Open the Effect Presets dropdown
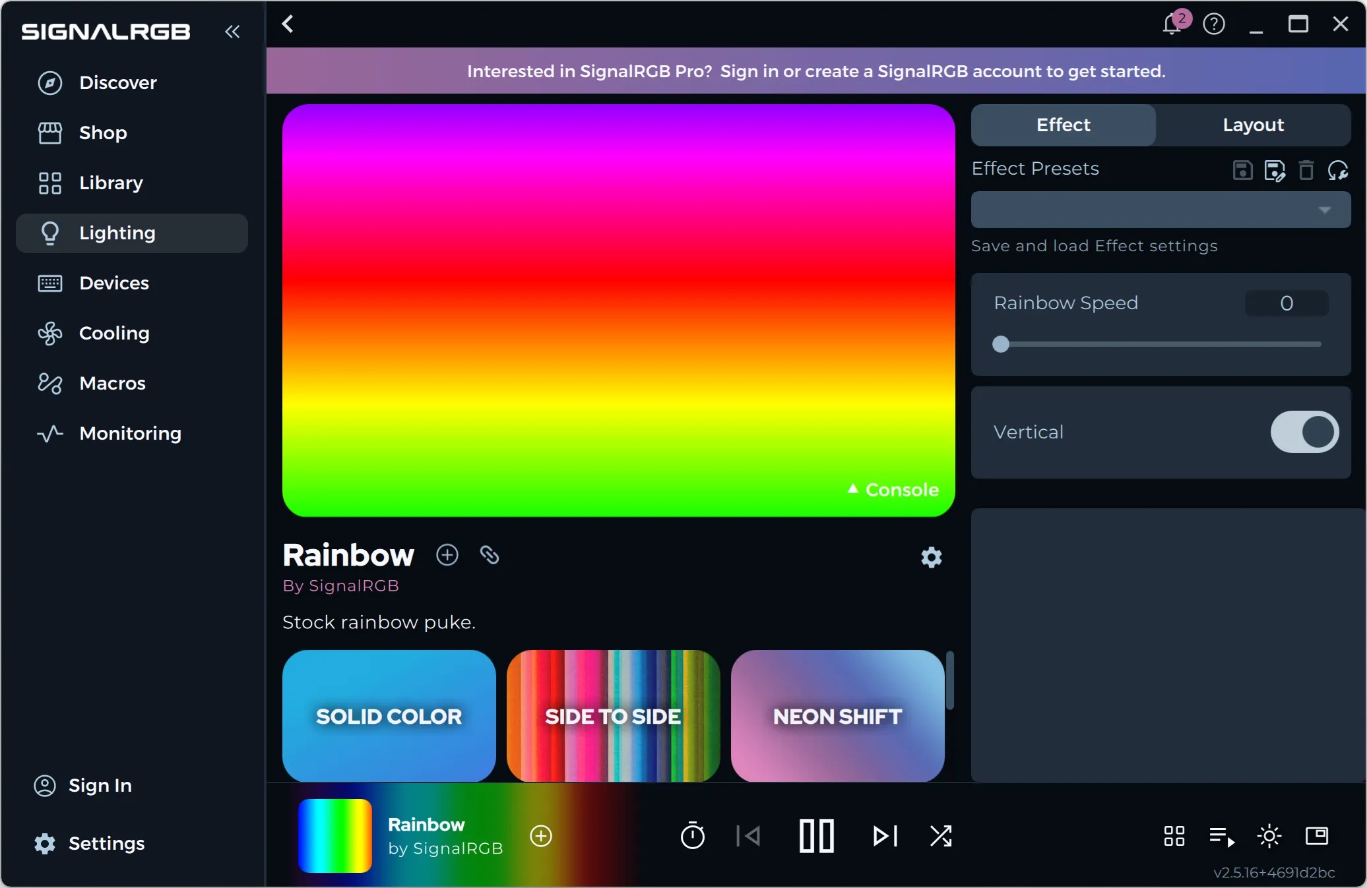Viewport: 1367px width, 888px height. (1160, 210)
